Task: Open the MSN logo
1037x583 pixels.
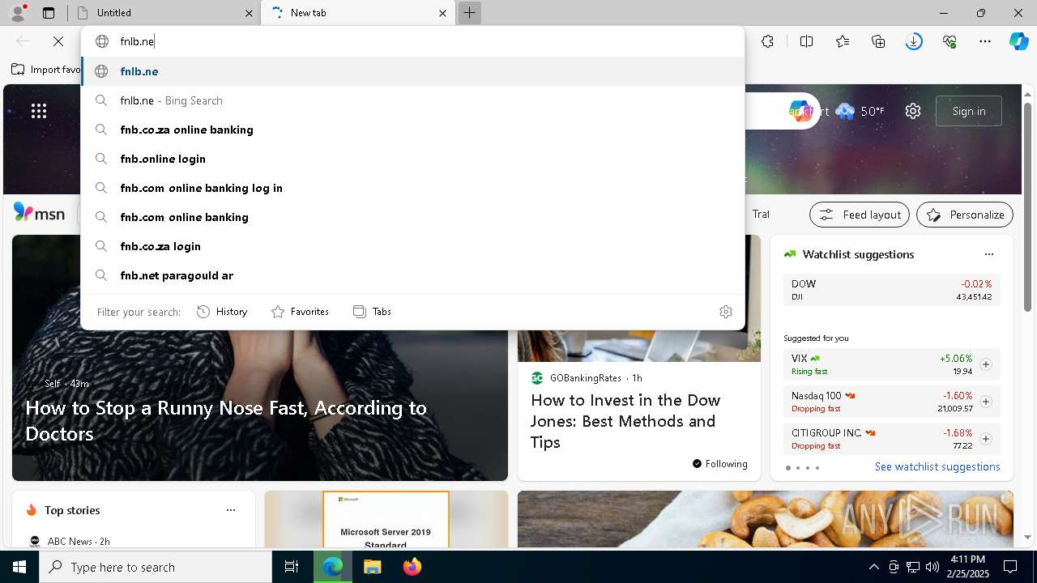Action: pos(39,214)
